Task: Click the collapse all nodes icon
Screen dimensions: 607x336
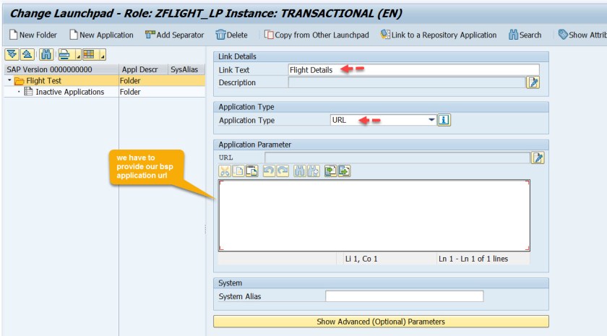Action: point(27,55)
